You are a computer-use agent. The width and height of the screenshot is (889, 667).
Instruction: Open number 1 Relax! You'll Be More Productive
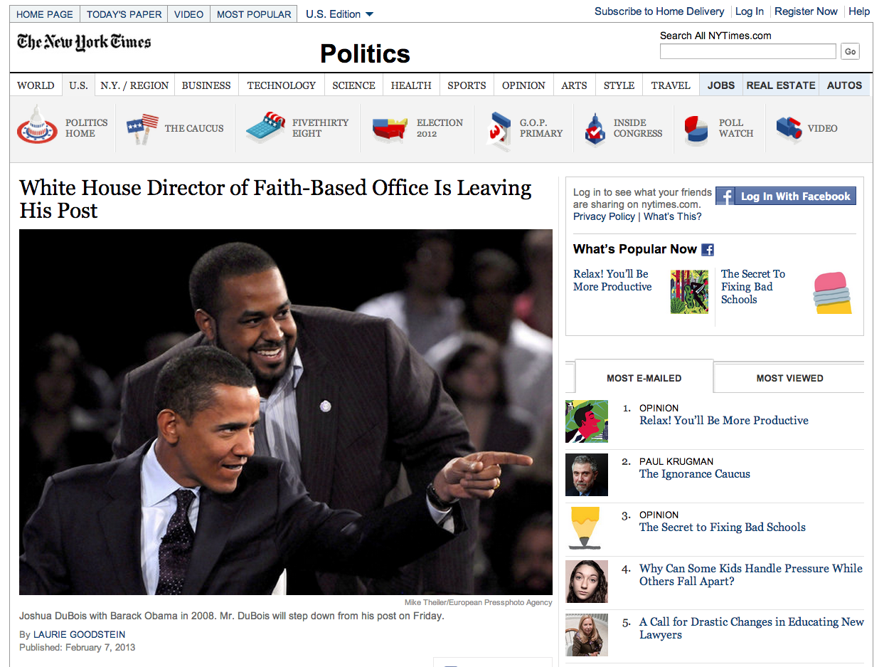pos(723,421)
